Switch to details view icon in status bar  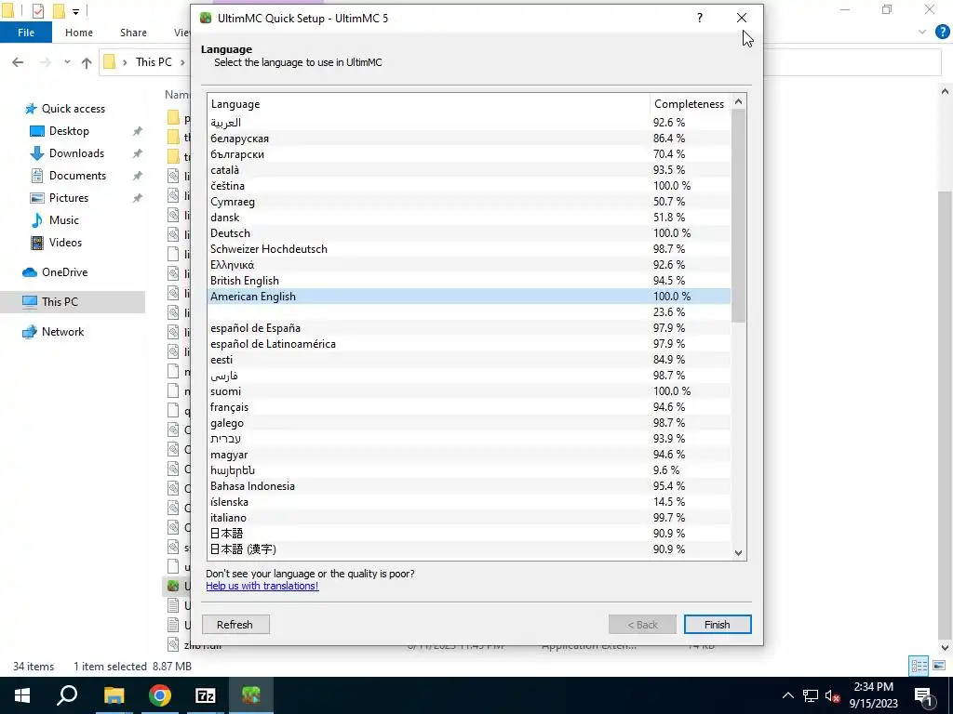(x=919, y=666)
